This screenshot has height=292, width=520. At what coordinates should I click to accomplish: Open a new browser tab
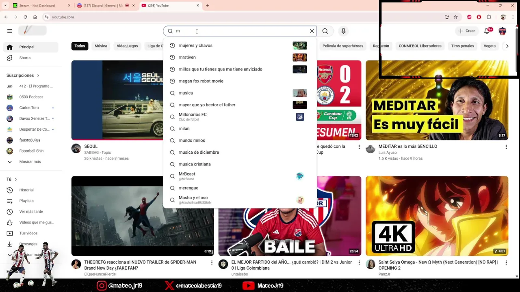(208, 6)
